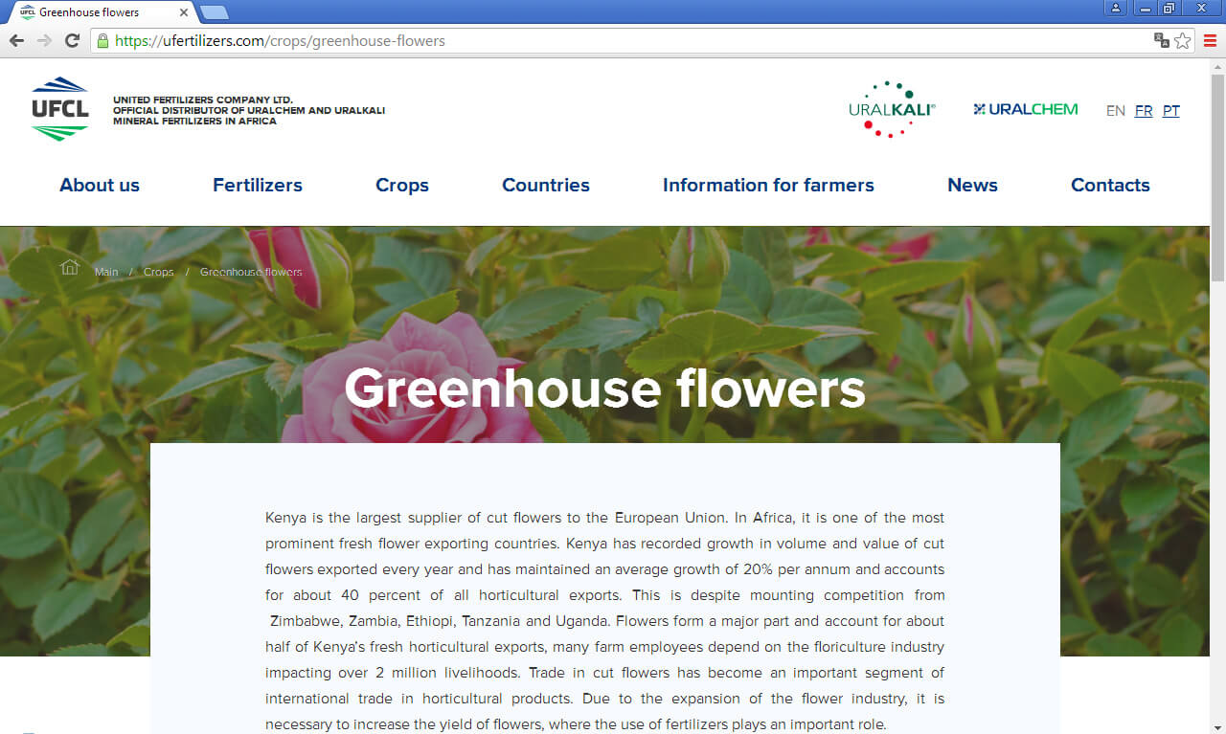The width and height of the screenshot is (1226, 734).
Task: Bookmark this page with the star icon
Action: (x=1183, y=40)
